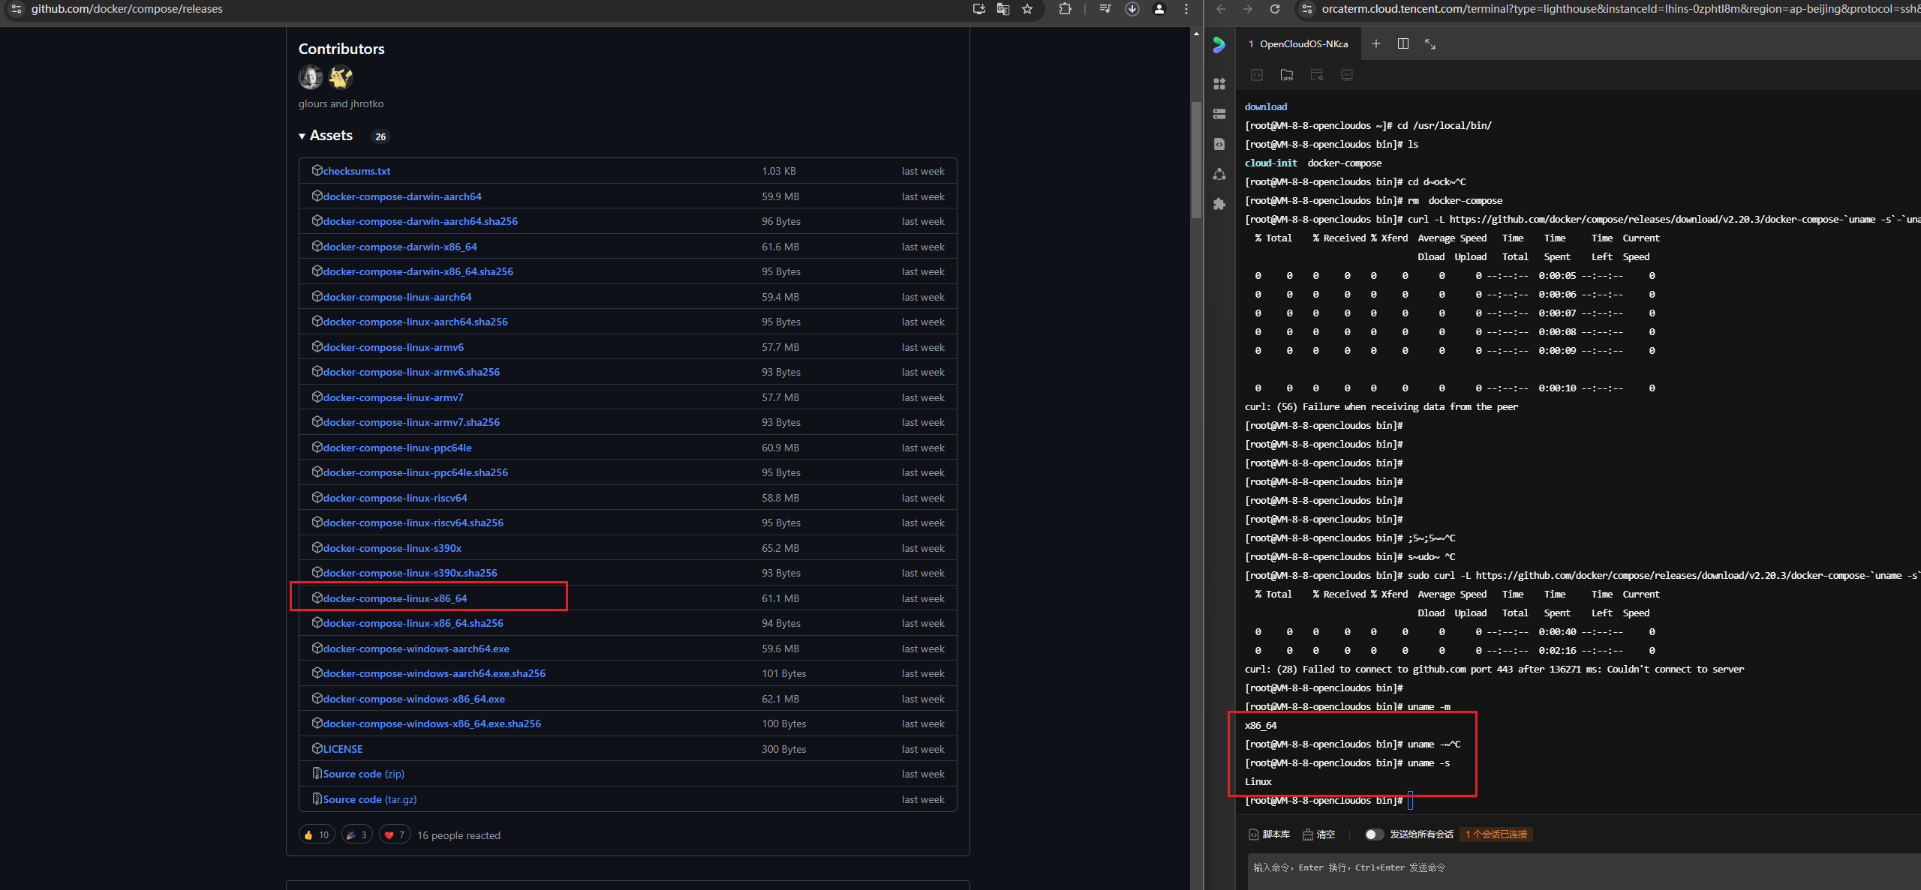The image size is (1921, 890).
Task: Click the clear terminal (清空) button
Action: [1319, 835]
